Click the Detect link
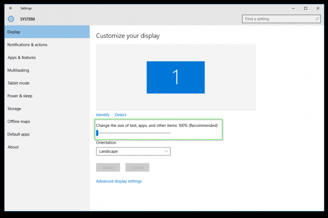The height and width of the screenshot is (218, 328). [x=120, y=115]
